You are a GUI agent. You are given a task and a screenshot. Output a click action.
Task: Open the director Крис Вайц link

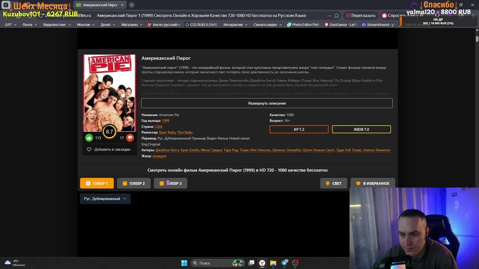click(167, 132)
